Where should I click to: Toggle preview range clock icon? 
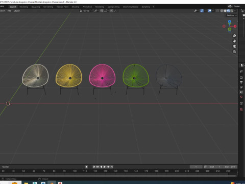205,167
